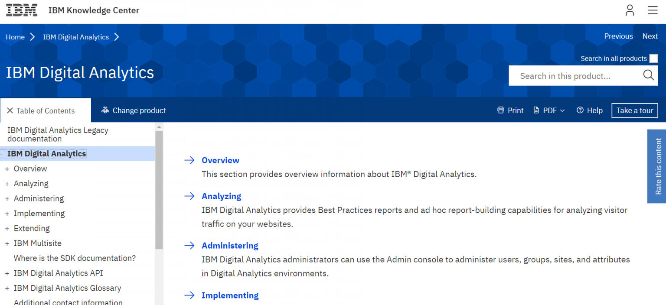
Task: Collapse the IBM Digital Analytics tree entry
Action: 2,153
